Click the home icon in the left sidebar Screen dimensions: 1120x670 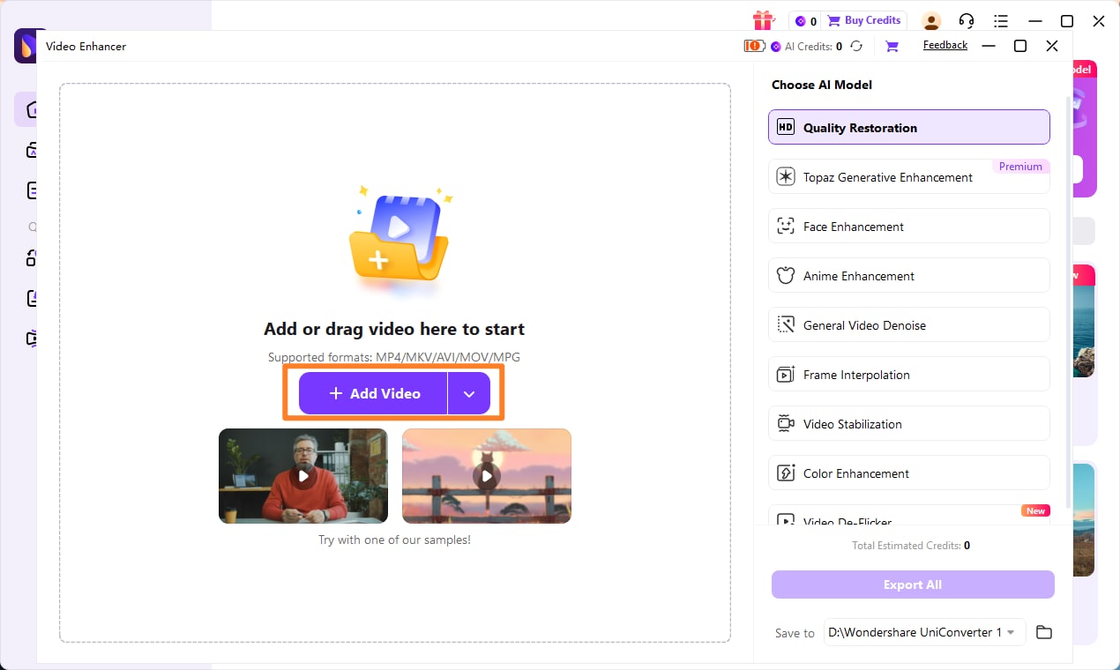pyautogui.click(x=32, y=109)
